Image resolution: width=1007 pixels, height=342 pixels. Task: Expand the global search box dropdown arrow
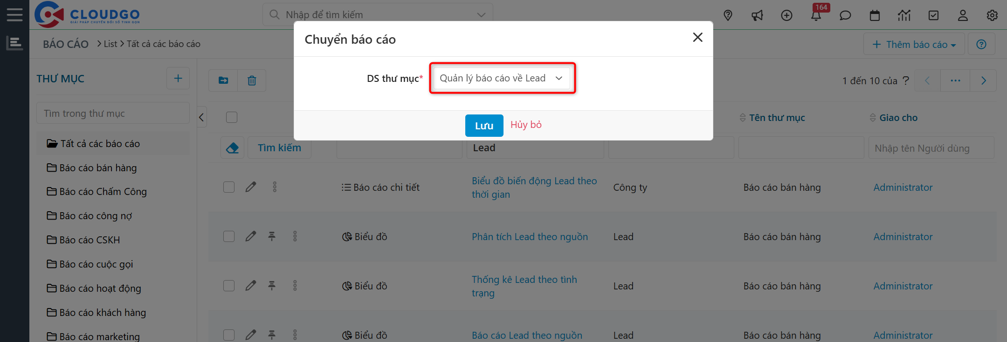pos(481,15)
